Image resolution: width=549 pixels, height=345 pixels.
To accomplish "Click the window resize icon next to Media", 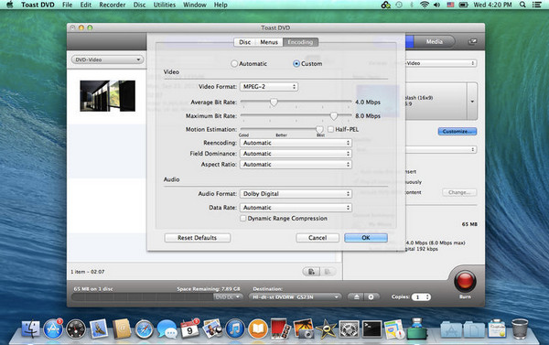I will click(472, 42).
